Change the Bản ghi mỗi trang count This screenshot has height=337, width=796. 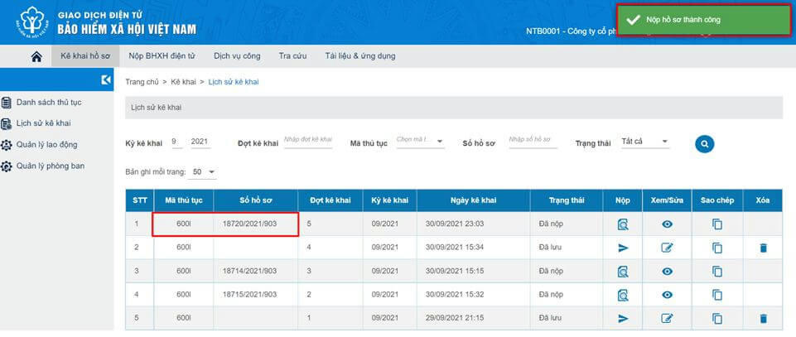[203, 172]
